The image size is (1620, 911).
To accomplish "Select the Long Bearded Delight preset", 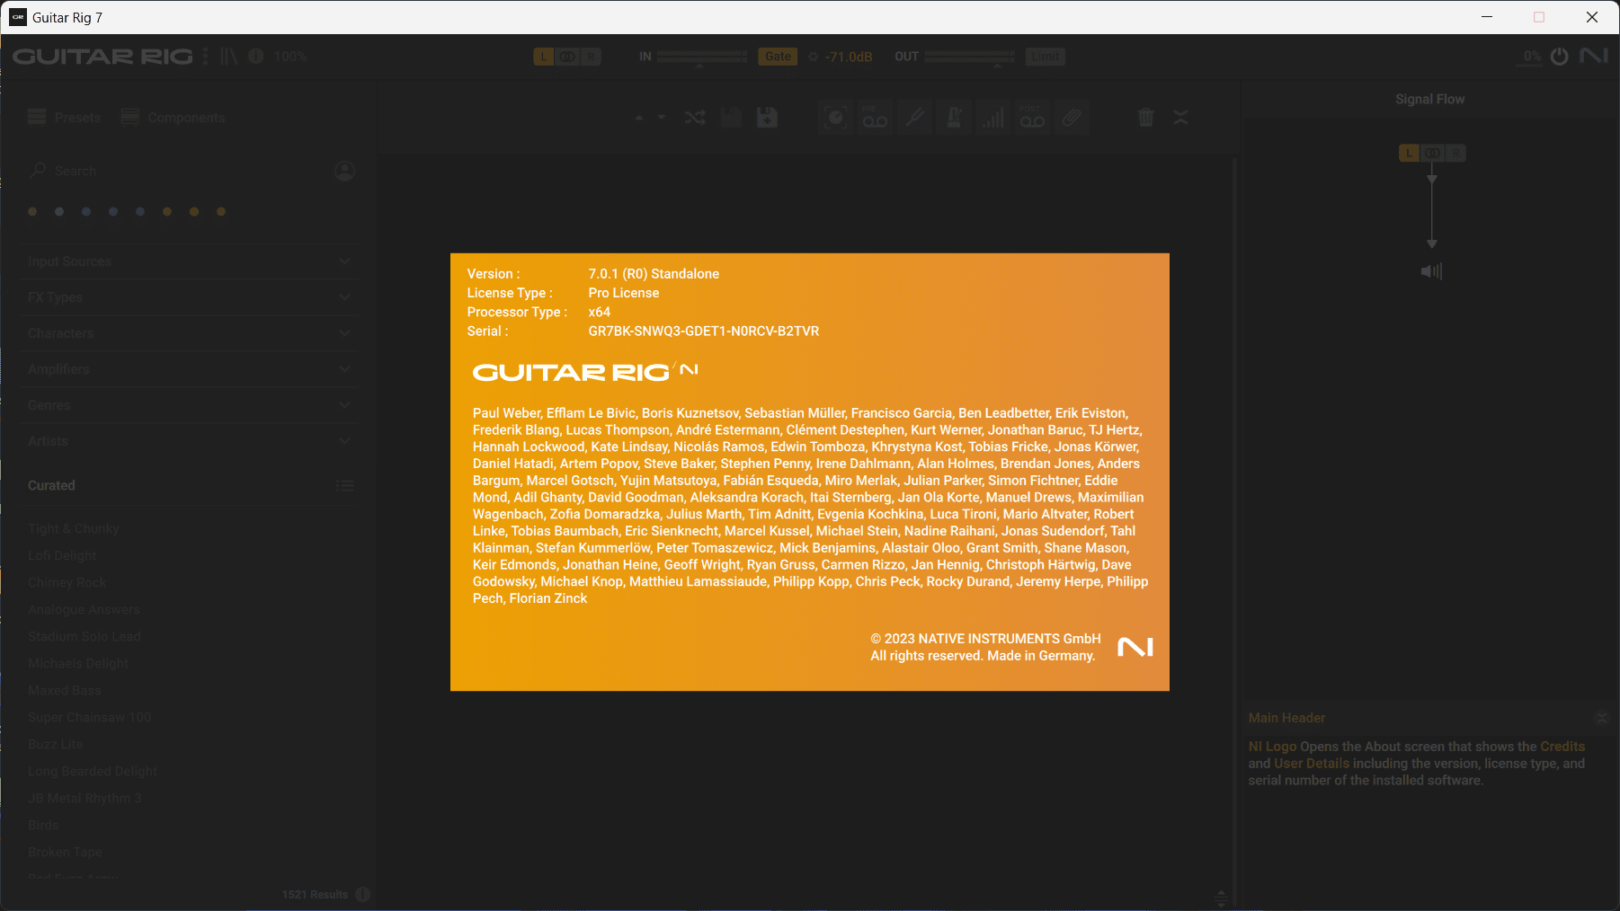I will [93, 771].
